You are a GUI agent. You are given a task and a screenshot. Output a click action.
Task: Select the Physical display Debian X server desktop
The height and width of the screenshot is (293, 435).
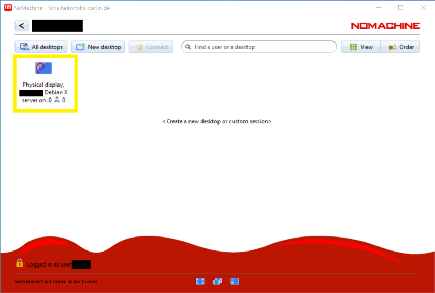click(45, 83)
